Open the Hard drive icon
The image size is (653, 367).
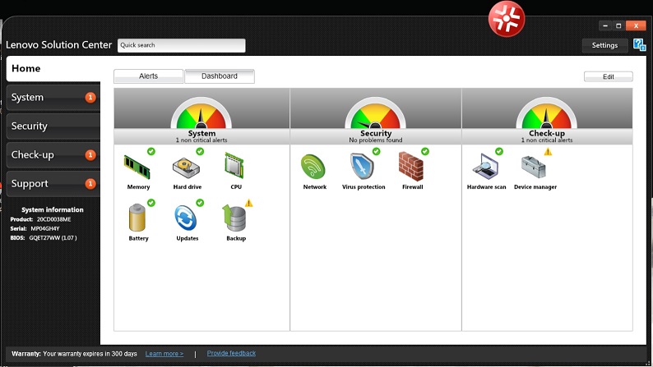(x=186, y=167)
